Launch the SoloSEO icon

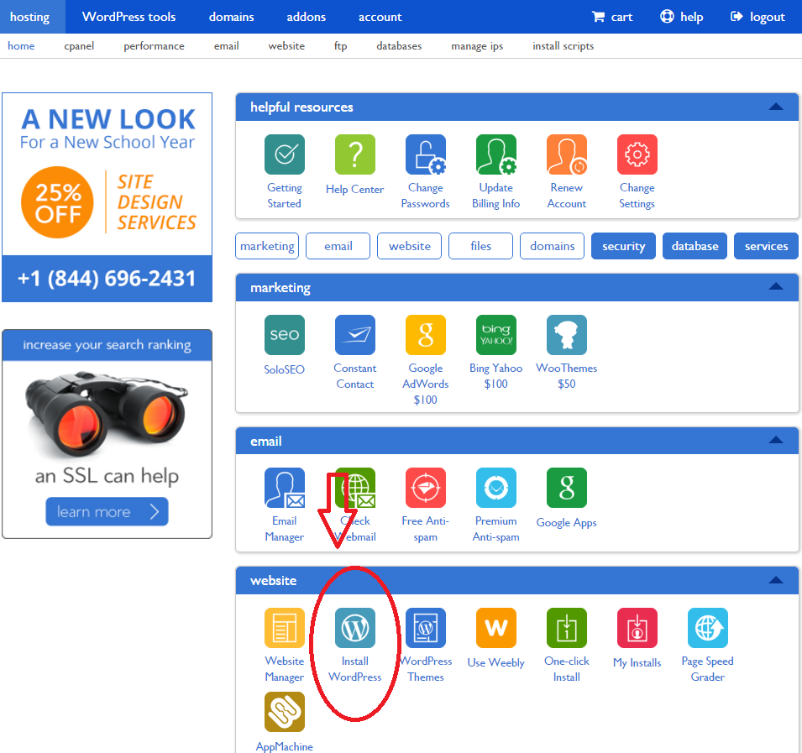pos(285,335)
